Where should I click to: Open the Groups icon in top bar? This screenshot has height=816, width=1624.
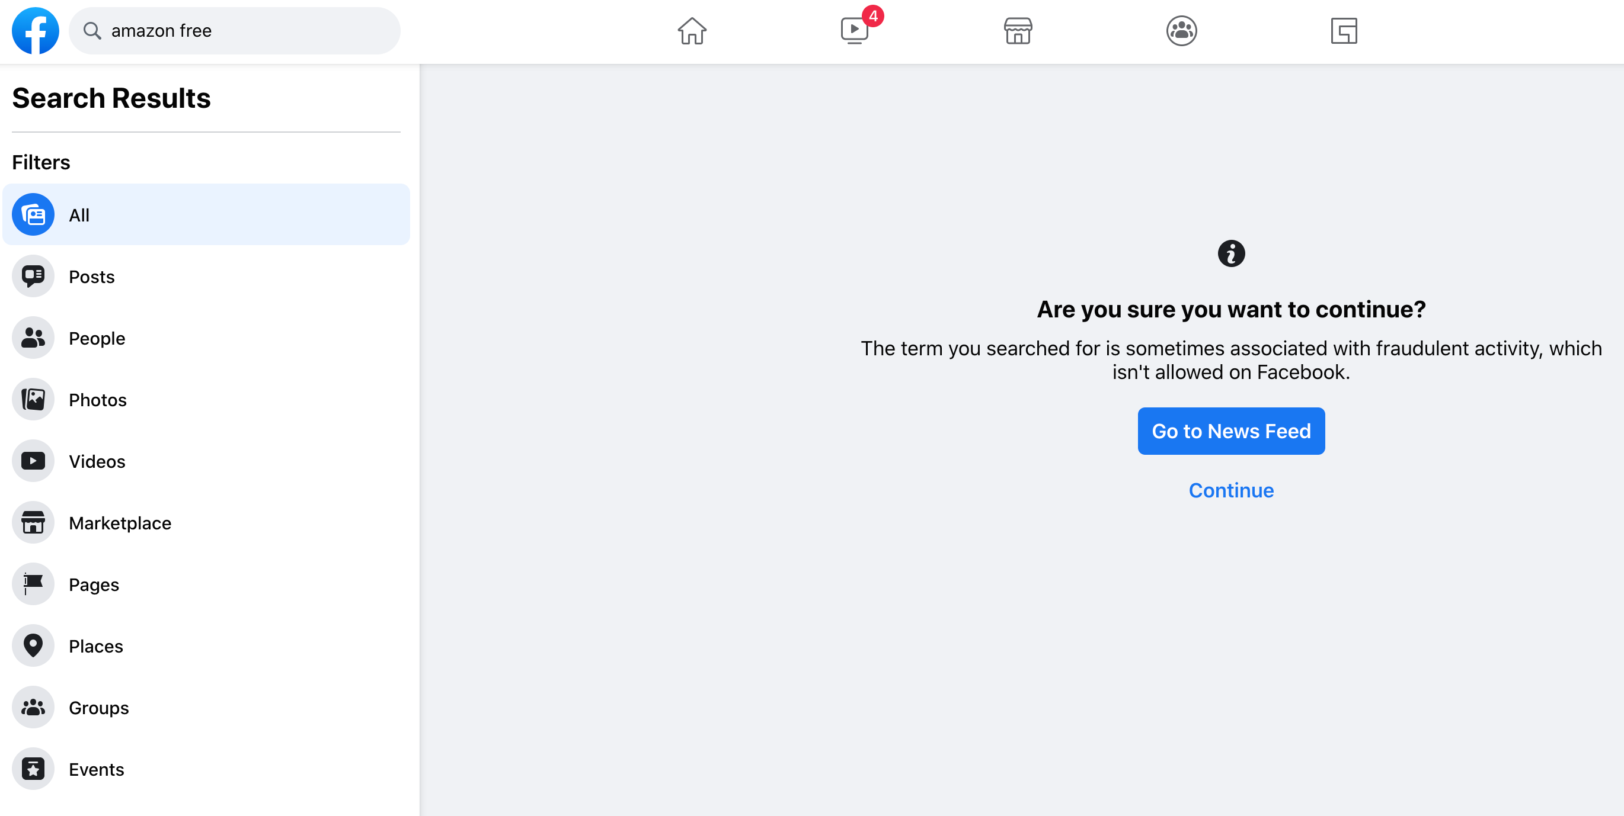point(1181,31)
